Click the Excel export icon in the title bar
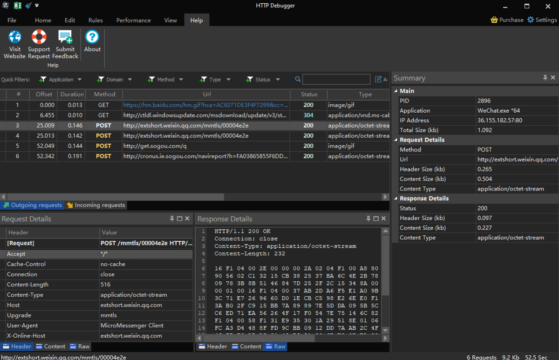The width and height of the screenshot is (559, 360). 18,6
